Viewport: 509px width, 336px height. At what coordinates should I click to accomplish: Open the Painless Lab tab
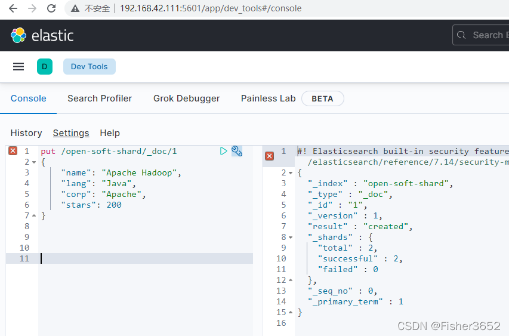[268, 98]
